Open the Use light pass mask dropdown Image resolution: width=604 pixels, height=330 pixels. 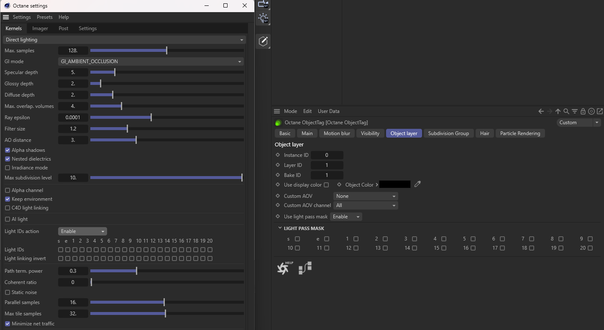click(x=346, y=217)
